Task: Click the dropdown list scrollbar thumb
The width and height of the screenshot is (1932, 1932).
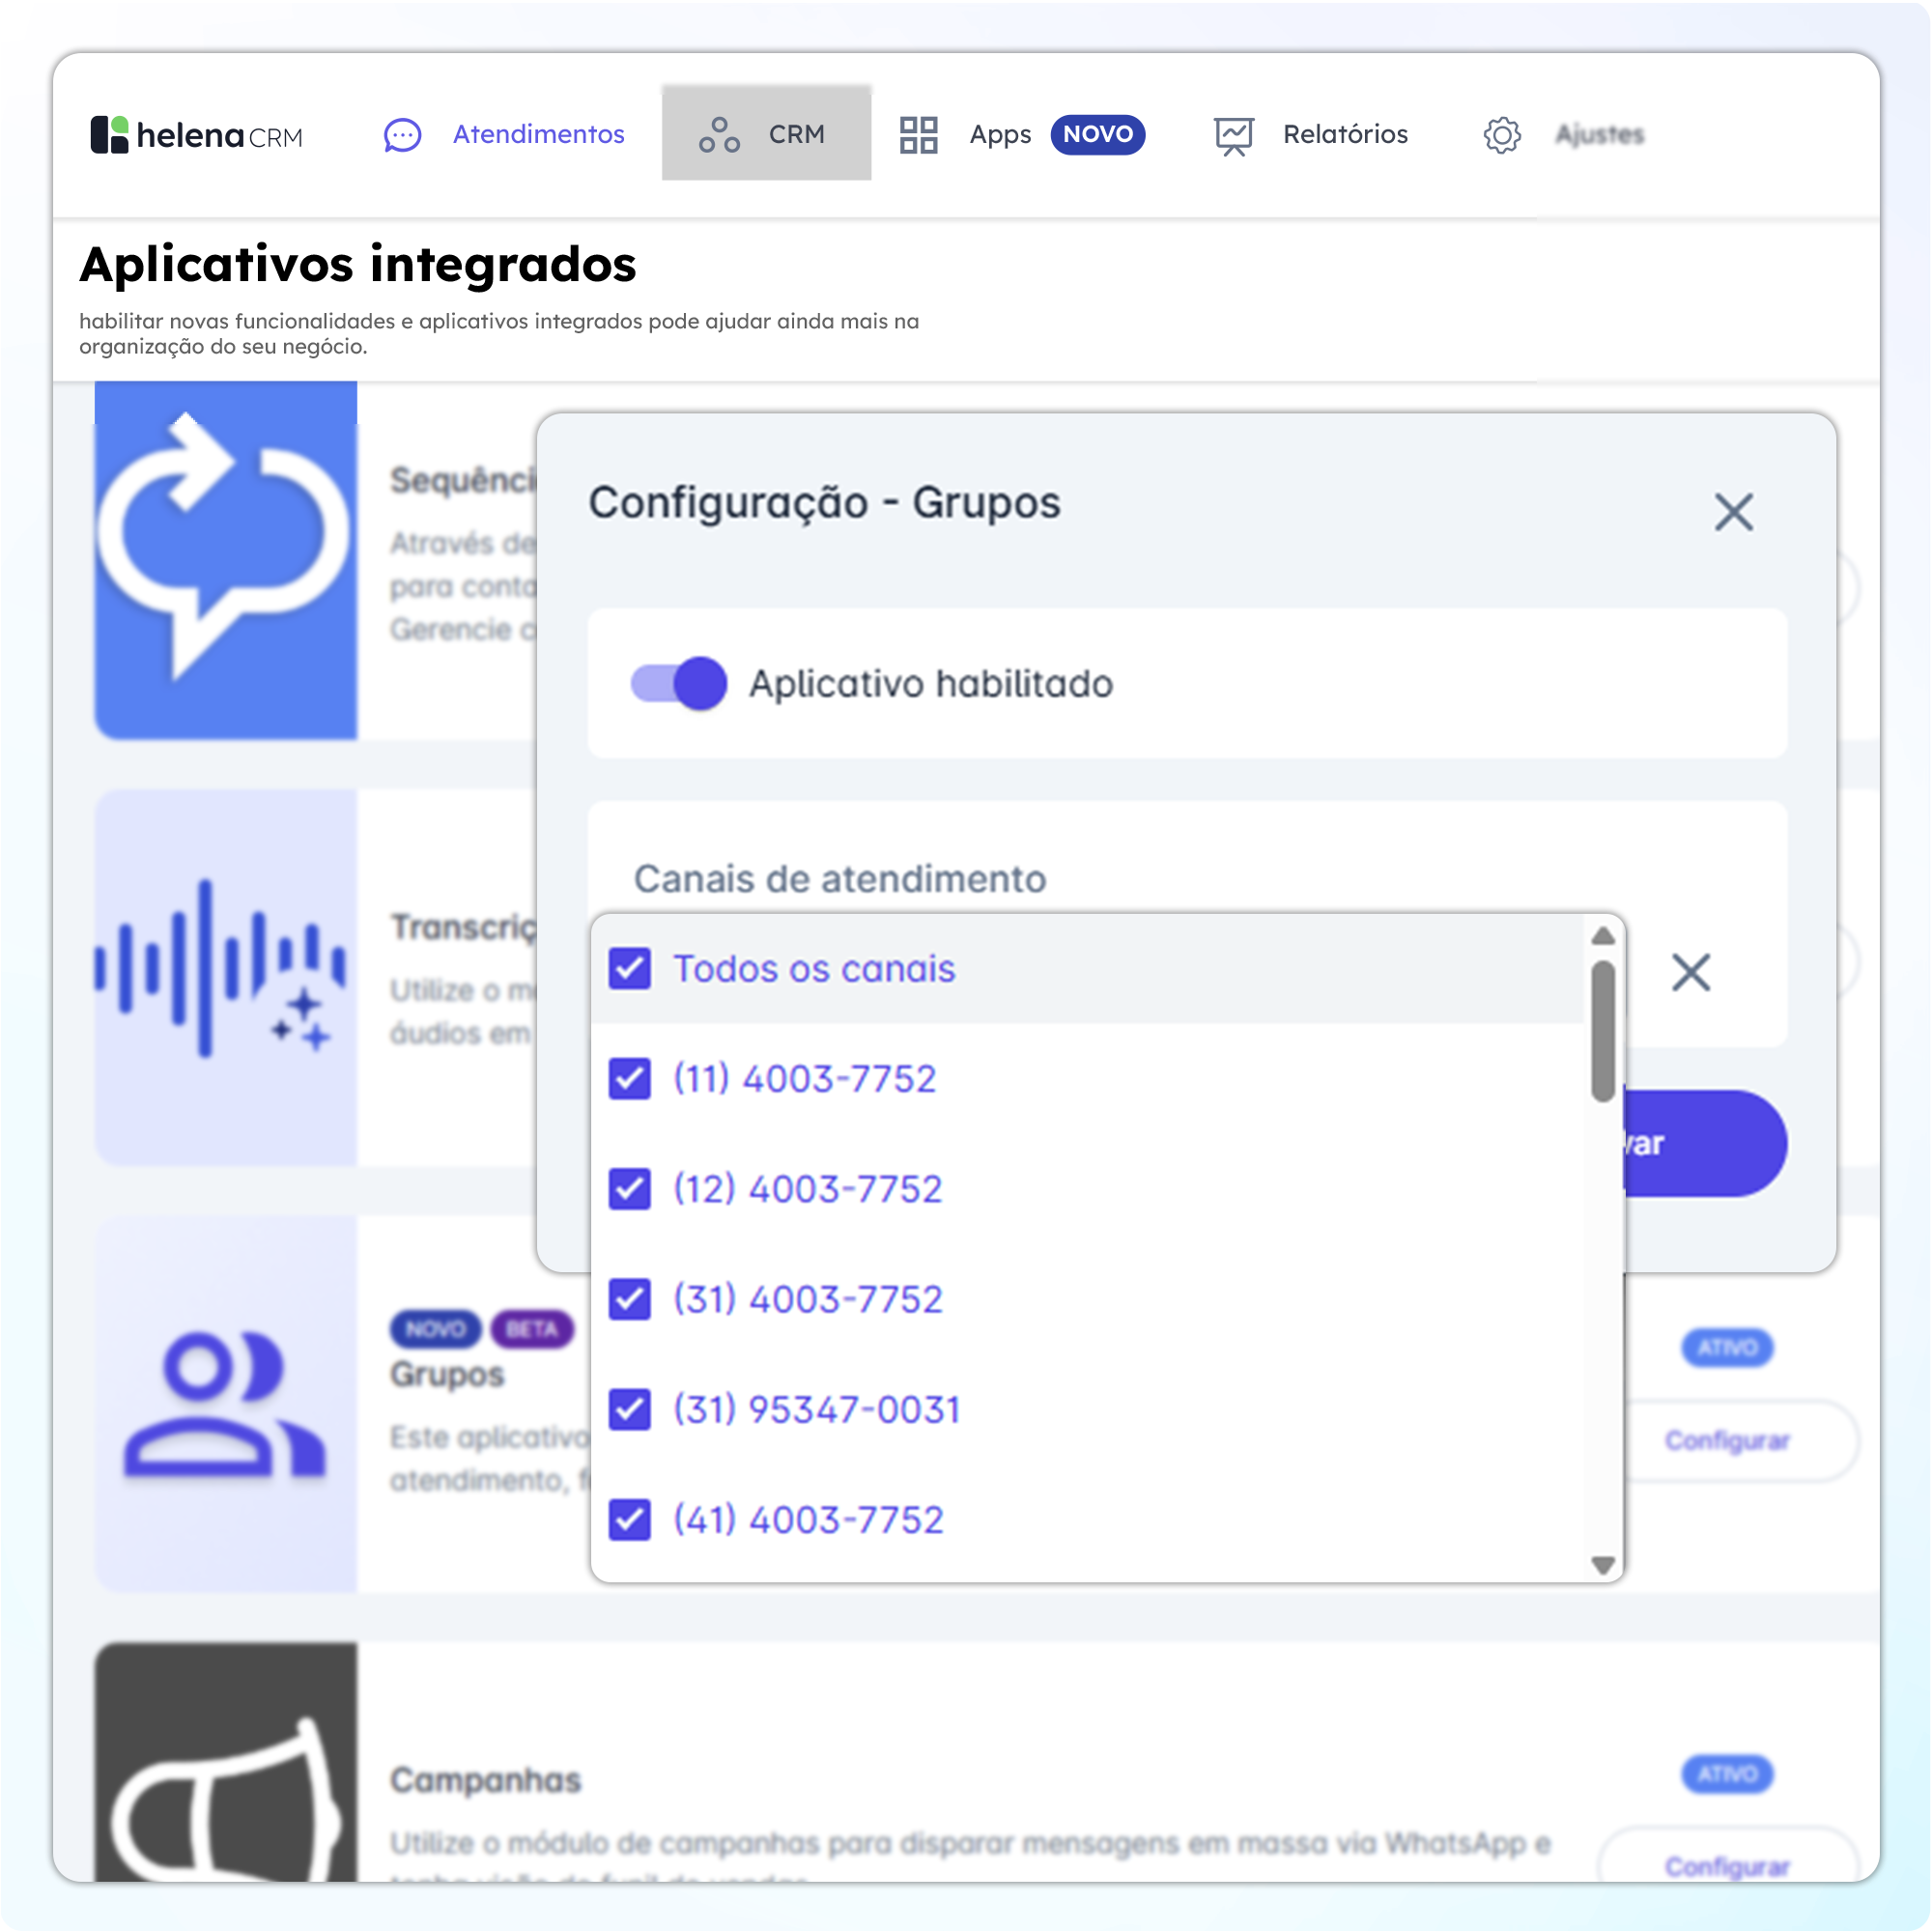Action: tap(1602, 1030)
